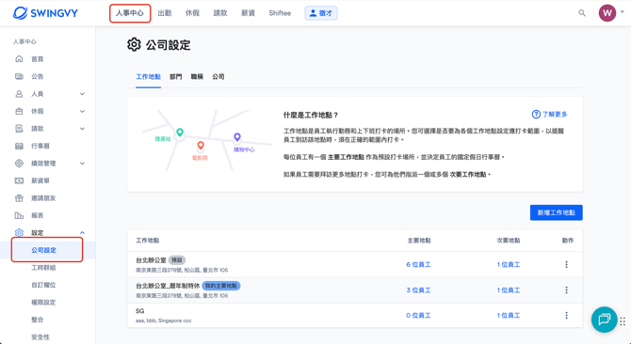
Task: Click the home icon beside 首頁
Action: (19, 59)
